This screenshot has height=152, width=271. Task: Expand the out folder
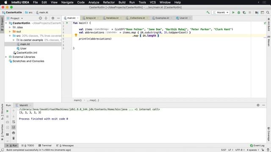point(10,32)
